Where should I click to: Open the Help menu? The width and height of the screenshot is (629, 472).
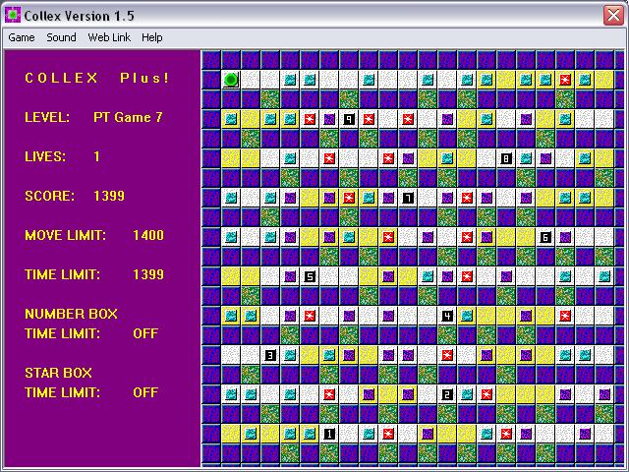pos(152,37)
